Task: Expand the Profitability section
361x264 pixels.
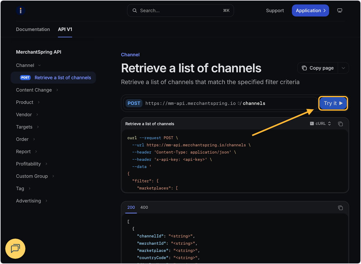Action: [32, 164]
